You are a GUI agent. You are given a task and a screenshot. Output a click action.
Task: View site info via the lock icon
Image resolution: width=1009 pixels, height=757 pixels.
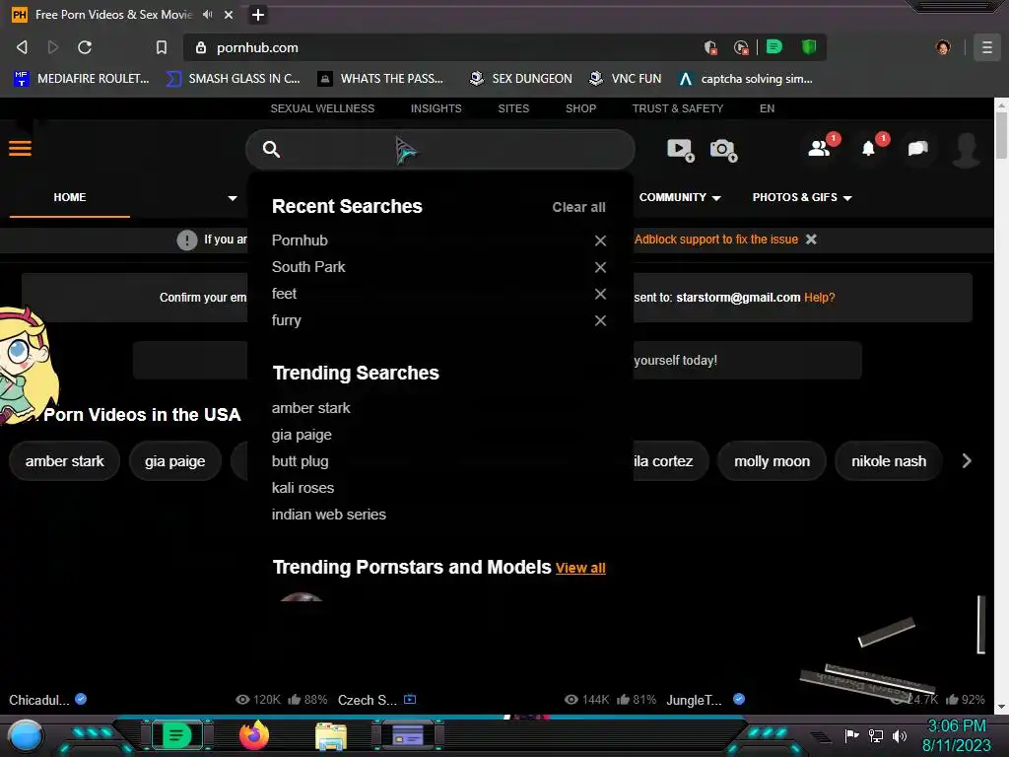coord(201,47)
